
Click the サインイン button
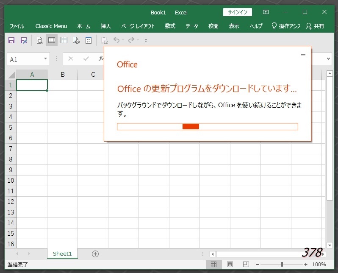(238, 12)
